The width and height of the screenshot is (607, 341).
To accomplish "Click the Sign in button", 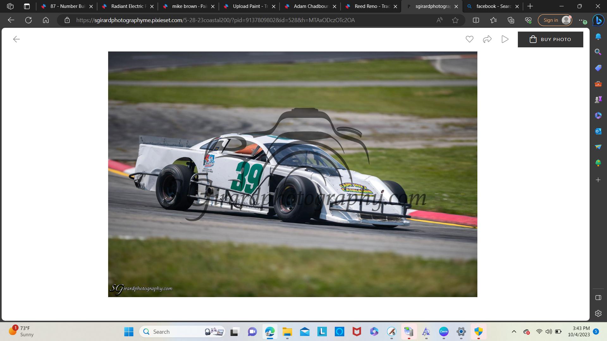I will [555, 20].
